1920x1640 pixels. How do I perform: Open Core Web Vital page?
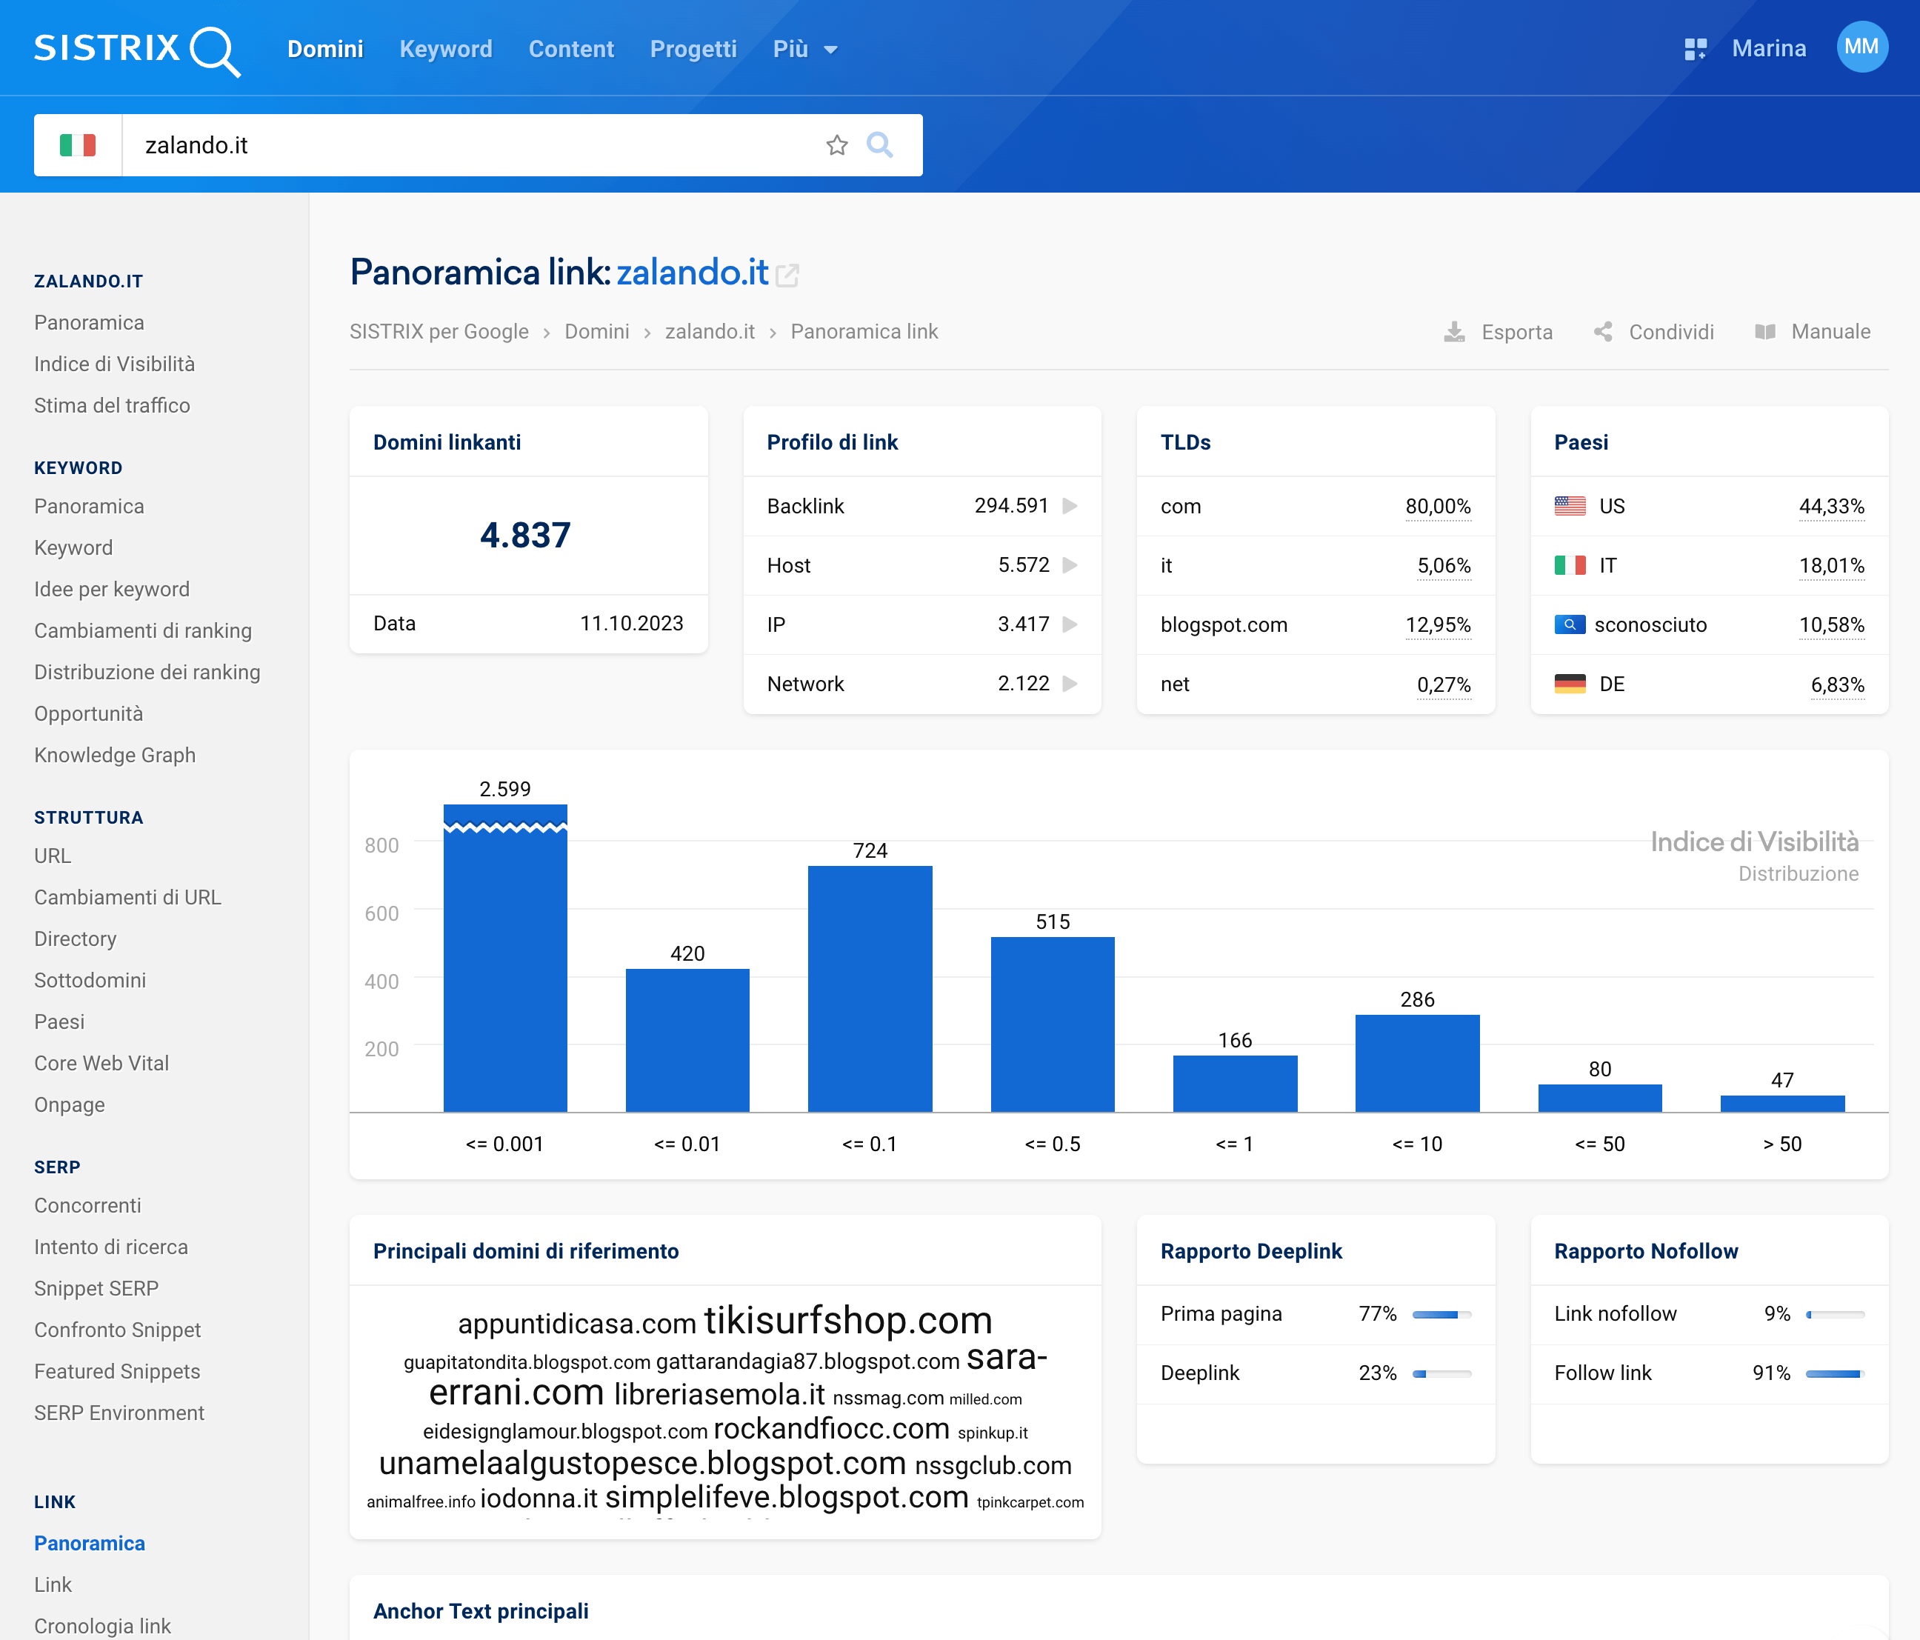click(102, 1064)
